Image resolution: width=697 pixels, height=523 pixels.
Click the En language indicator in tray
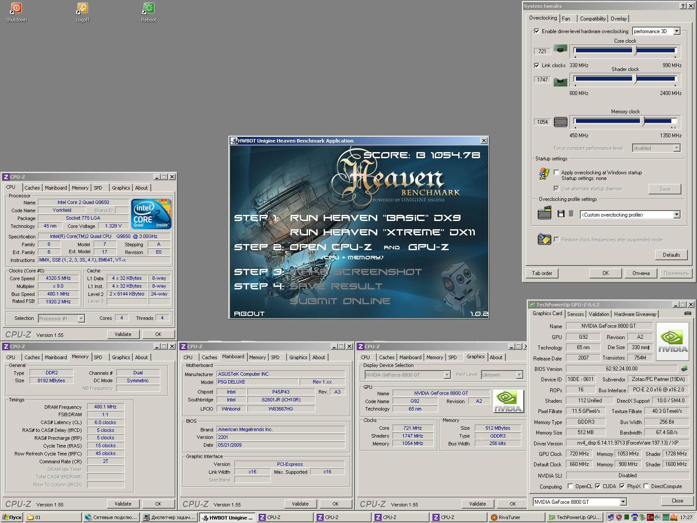click(x=650, y=517)
